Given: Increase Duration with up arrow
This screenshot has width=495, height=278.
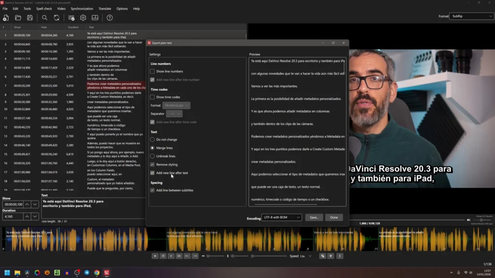Looking at the screenshot, I should 27,217.
